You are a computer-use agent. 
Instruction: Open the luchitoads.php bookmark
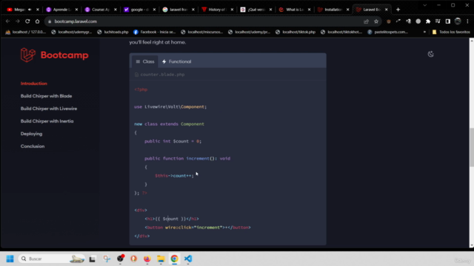[x=113, y=32]
